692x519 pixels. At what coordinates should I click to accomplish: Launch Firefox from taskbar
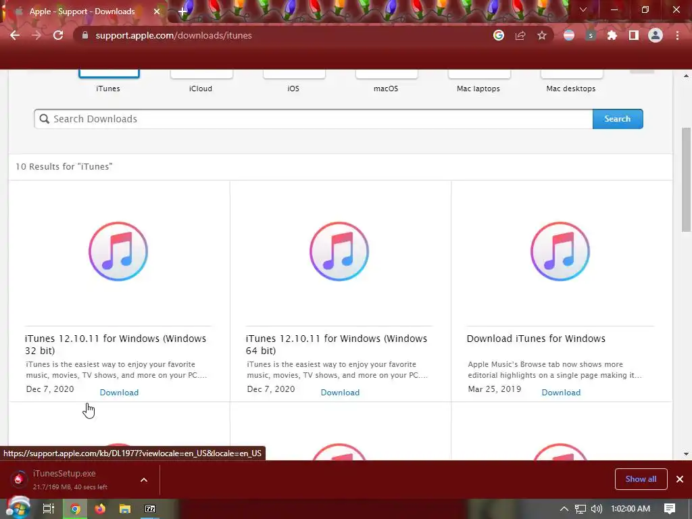coord(100,509)
